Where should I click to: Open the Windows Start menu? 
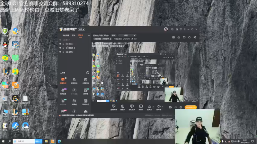(3, 141)
